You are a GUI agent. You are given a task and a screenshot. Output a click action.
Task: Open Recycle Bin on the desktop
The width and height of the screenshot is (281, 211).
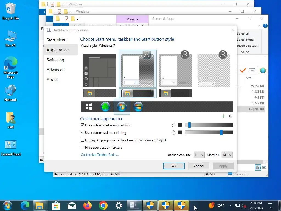[11, 11]
